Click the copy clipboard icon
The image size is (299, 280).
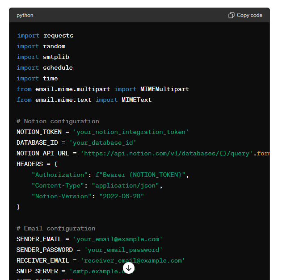tap(232, 15)
